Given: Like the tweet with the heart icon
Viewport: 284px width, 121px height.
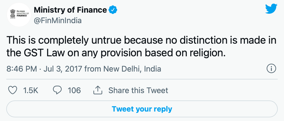Looking at the screenshot, I should 12,90.
